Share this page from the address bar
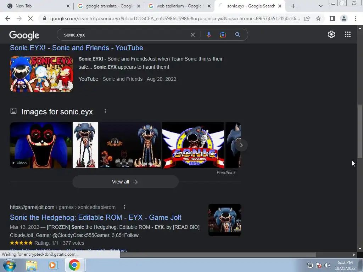This screenshot has width=363, height=272. (307, 18)
